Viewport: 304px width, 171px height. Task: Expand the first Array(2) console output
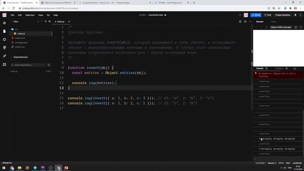260,139
